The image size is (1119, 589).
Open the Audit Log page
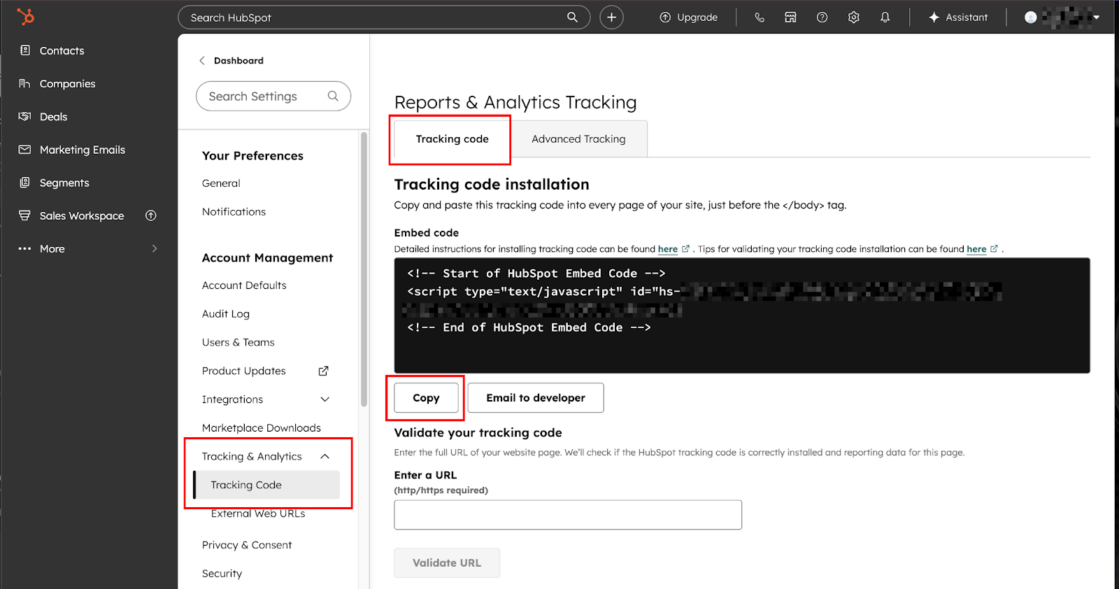[225, 314]
